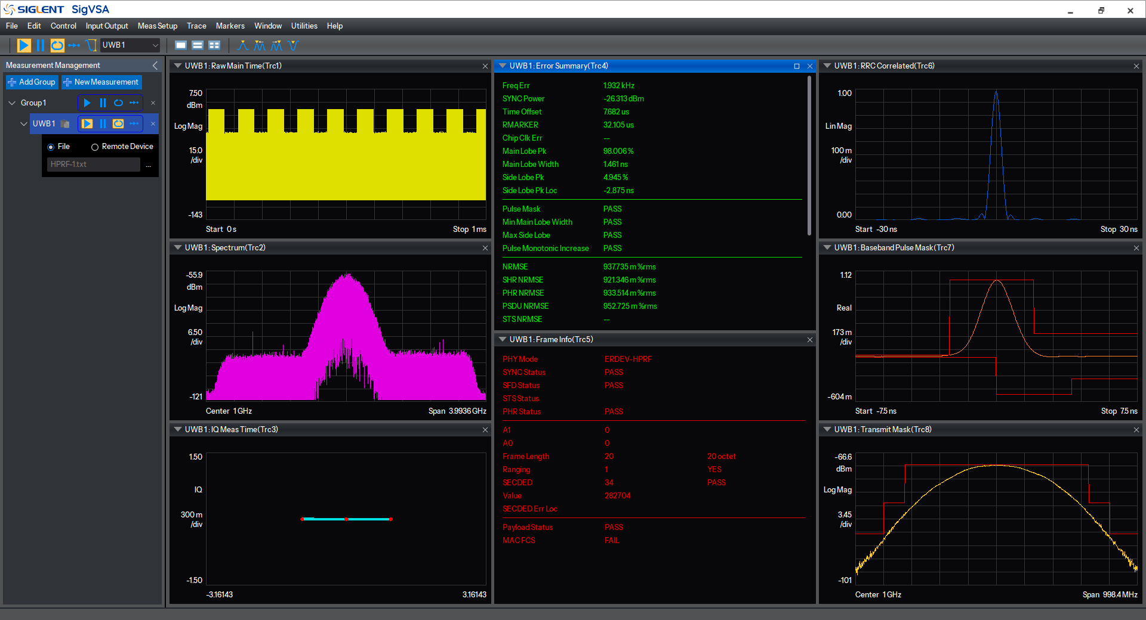The width and height of the screenshot is (1146, 620).
Task: Click the single-step arrow icon in main toolbar
Action: click(x=74, y=45)
